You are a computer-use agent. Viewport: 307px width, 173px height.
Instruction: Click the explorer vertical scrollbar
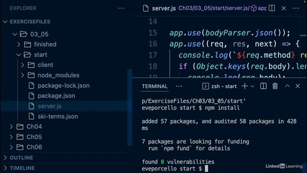coord(130,108)
